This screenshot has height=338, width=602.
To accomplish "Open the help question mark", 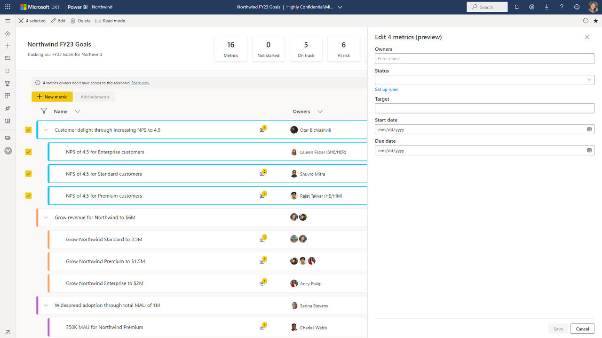I will 562,7.
